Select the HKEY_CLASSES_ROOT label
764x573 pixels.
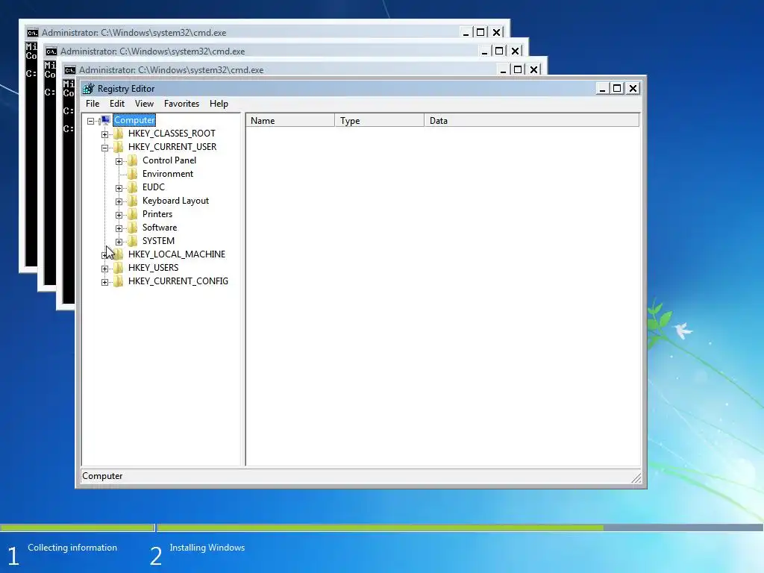[172, 134]
